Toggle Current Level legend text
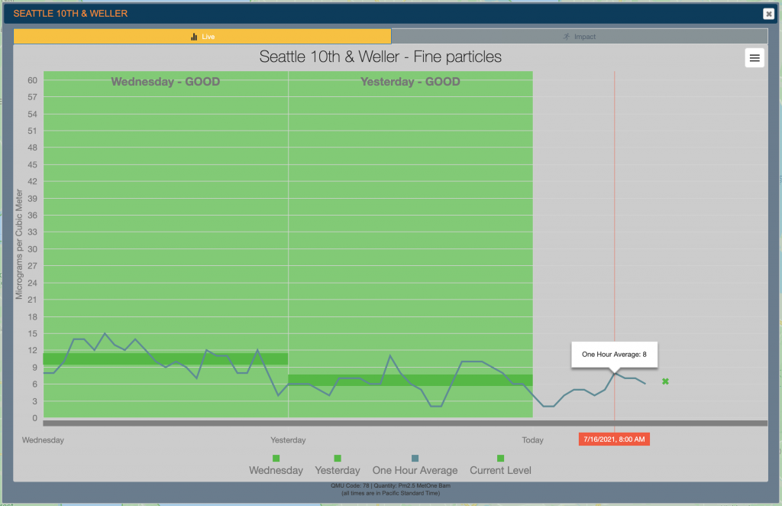This screenshot has width=782, height=506. pos(500,470)
